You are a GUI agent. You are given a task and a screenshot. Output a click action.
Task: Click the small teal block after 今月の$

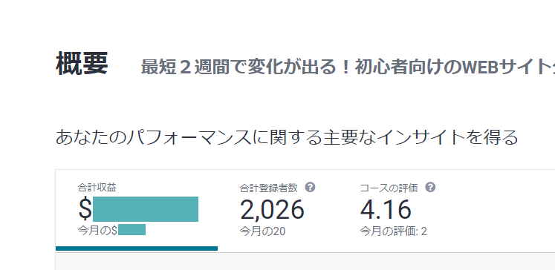point(132,230)
